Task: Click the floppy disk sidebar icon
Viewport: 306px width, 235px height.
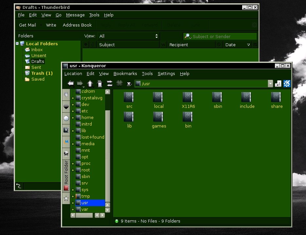Action: coord(66,130)
